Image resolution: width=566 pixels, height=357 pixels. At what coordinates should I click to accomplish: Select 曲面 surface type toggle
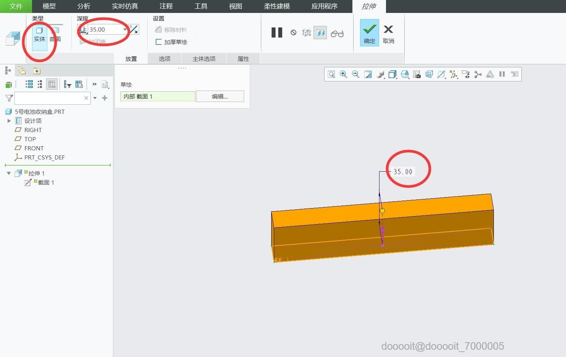(55, 34)
